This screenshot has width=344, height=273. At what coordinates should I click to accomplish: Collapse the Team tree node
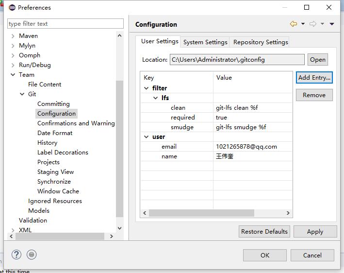pyautogui.click(x=13, y=75)
